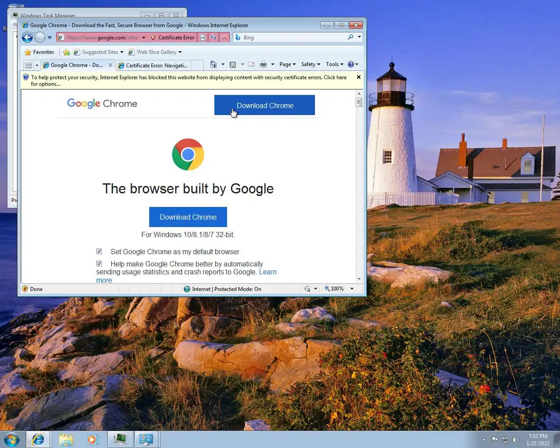Print the page with the printer icon
This screenshot has width=560, height=448.
point(263,64)
